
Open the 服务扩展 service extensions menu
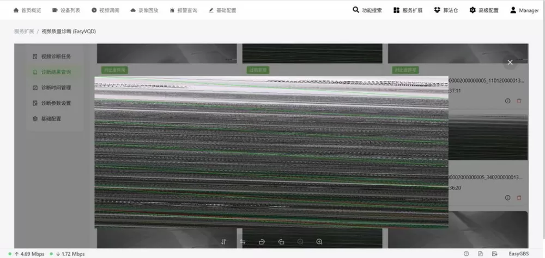(408, 10)
